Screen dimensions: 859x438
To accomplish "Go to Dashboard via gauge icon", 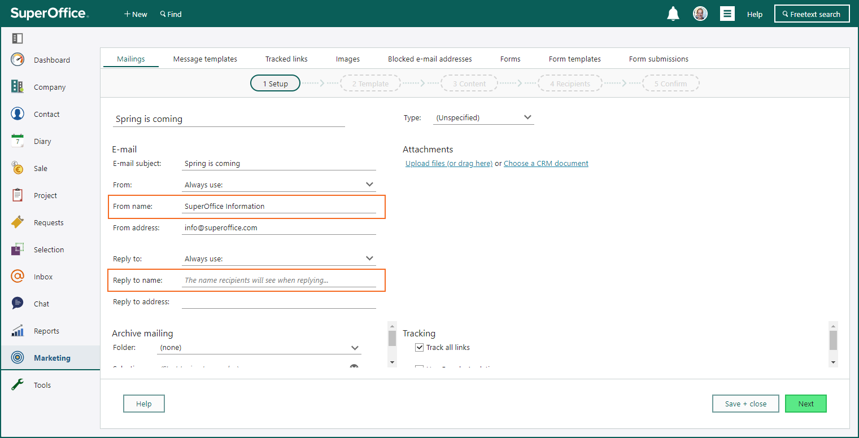I will [x=18, y=60].
